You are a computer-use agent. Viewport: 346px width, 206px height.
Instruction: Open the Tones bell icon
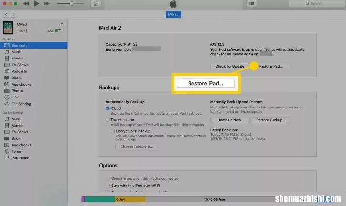coord(7,151)
